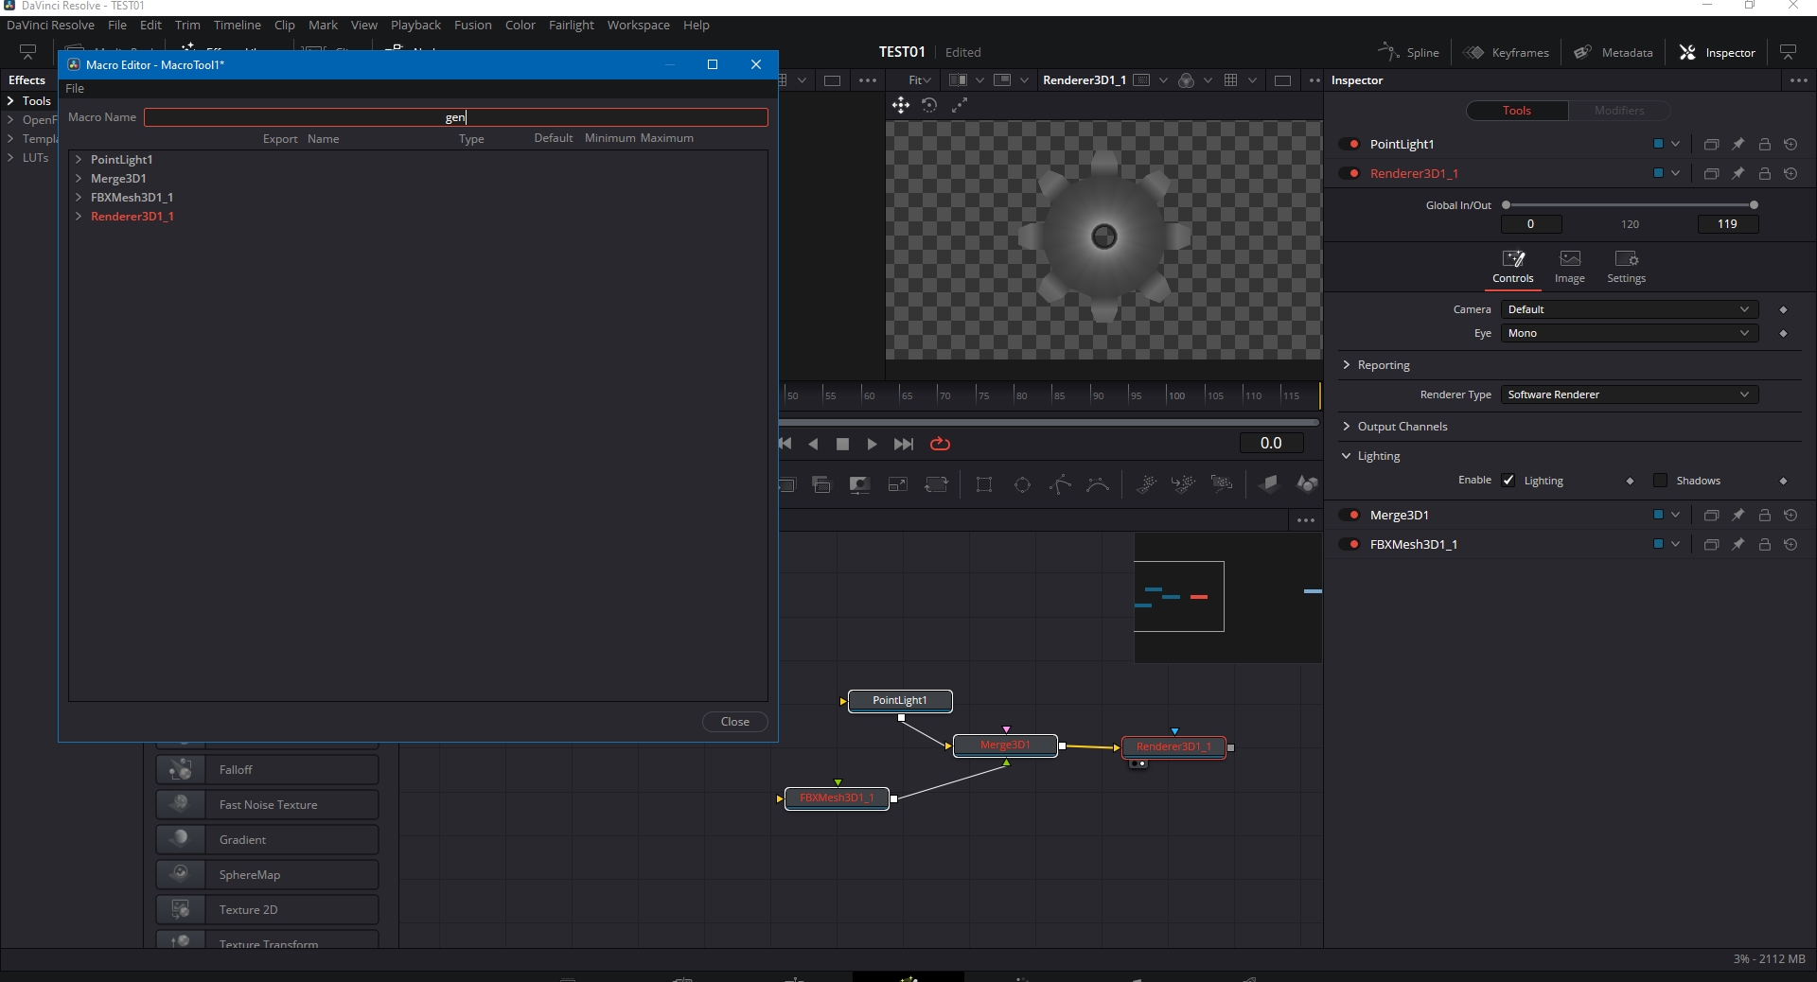Open node editor options menu
The width and height of the screenshot is (1817, 982).
point(1306,520)
